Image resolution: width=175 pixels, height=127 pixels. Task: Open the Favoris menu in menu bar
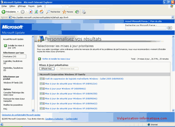point(31,6)
